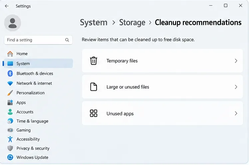This screenshot has height=165, width=249.
Task: Go back to System breadcrumb
Action: [x=94, y=22]
